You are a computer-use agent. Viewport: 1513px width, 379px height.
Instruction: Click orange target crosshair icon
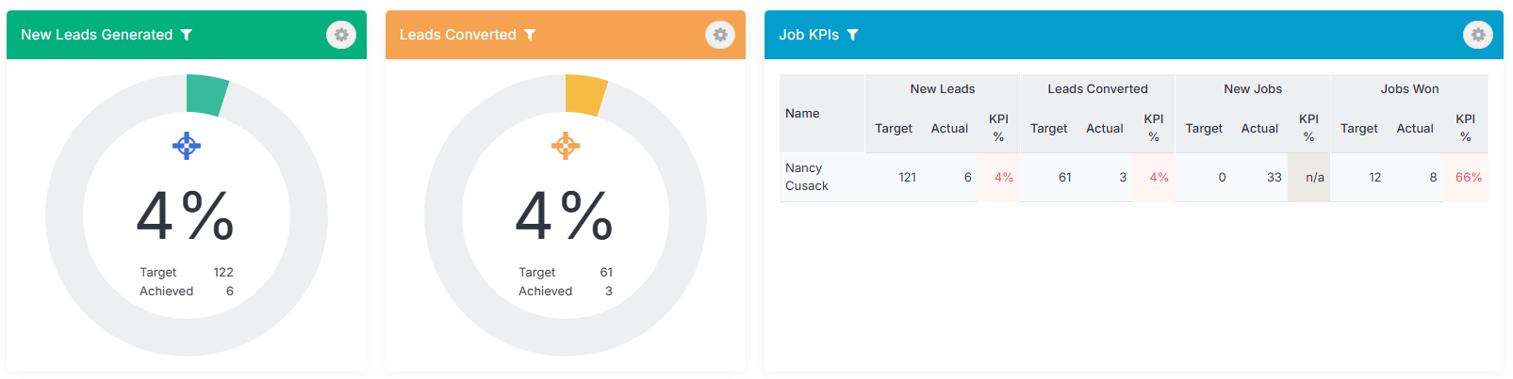click(566, 146)
